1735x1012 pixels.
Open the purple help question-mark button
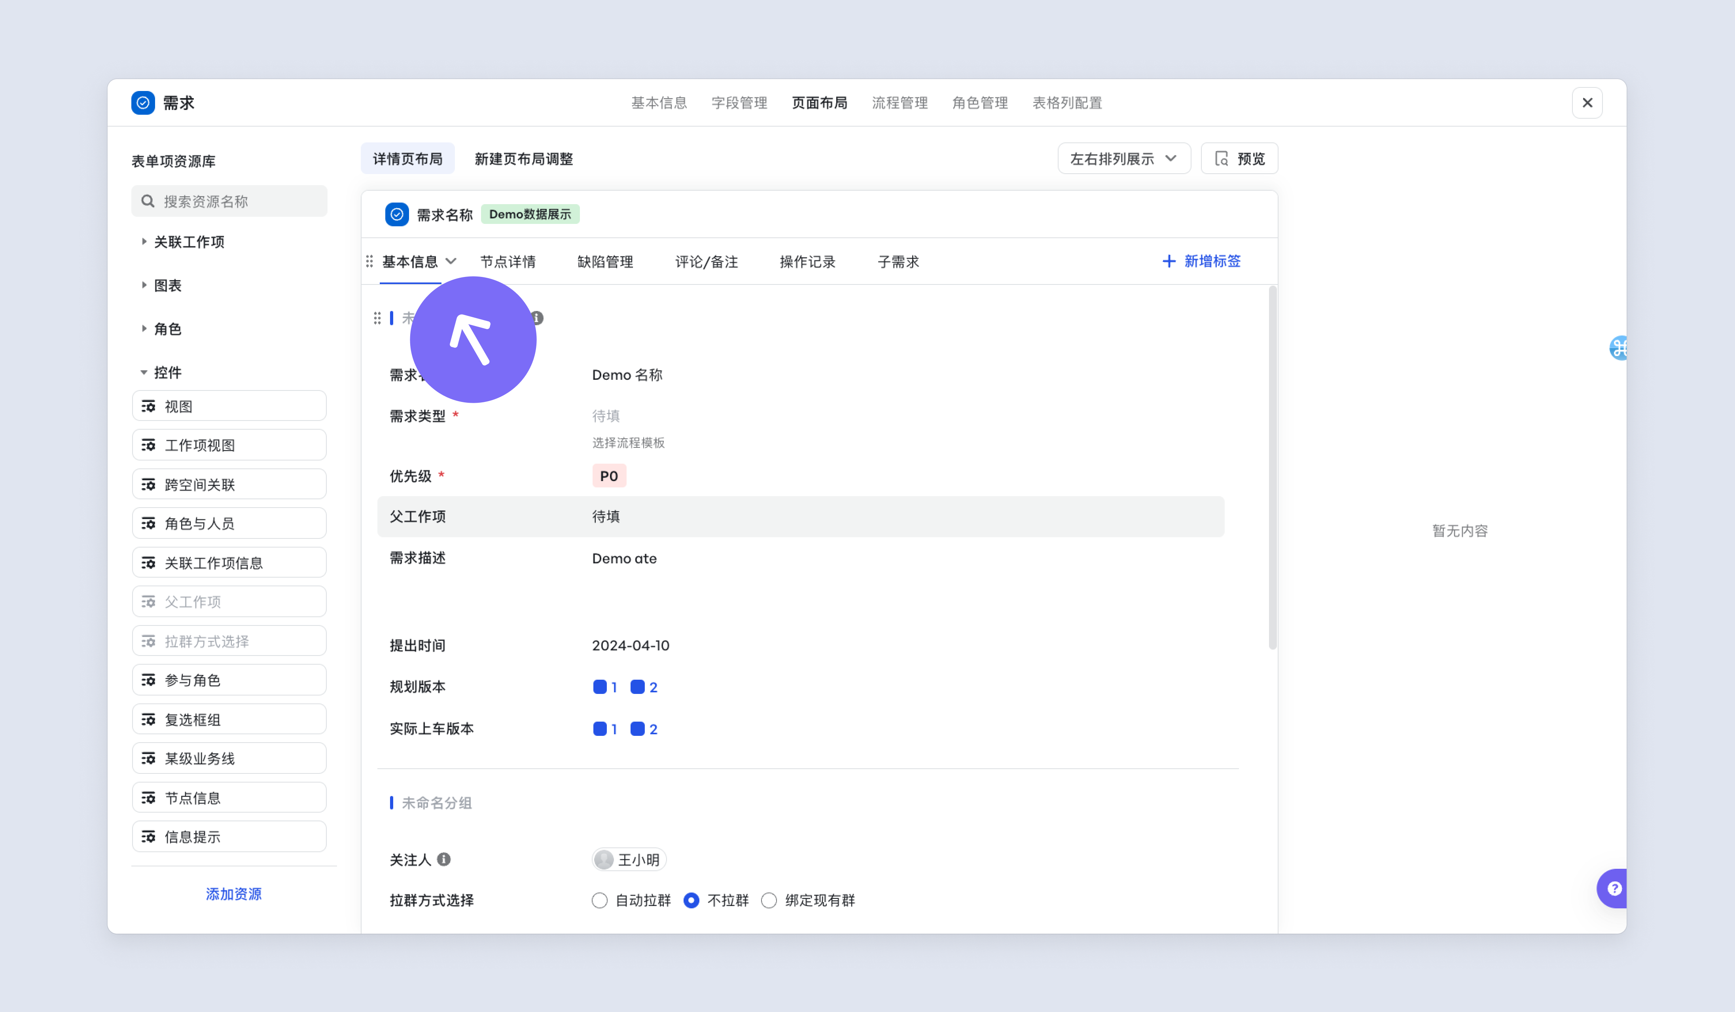pyautogui.click(x=1613, y=888)
